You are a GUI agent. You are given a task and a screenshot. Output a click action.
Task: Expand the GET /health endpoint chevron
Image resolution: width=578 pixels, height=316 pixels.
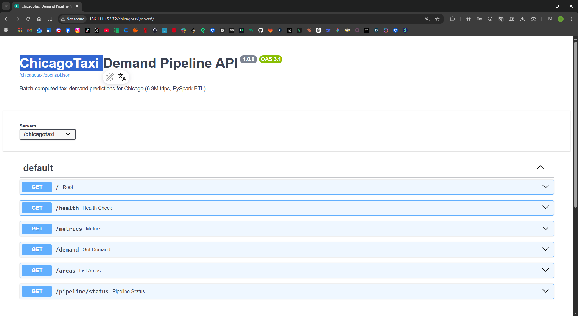[x=545, y=208]
